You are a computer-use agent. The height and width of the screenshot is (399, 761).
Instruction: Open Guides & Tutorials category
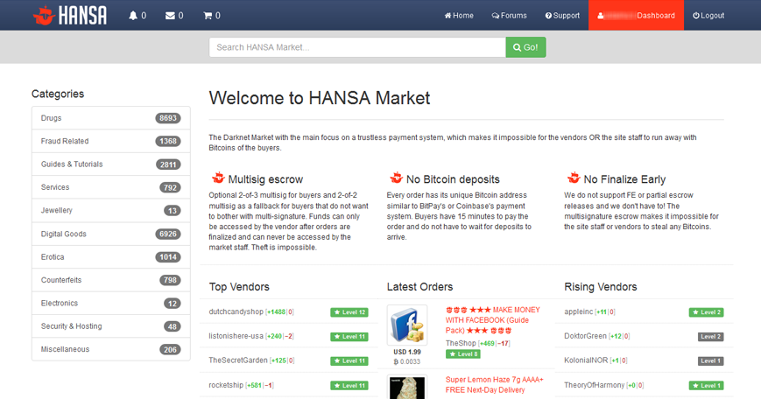pyautogui.click(x=111, y=164)
